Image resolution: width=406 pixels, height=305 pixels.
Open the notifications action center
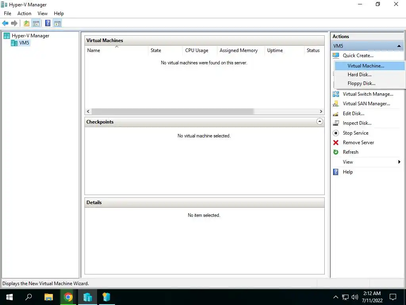pos(393,297)
